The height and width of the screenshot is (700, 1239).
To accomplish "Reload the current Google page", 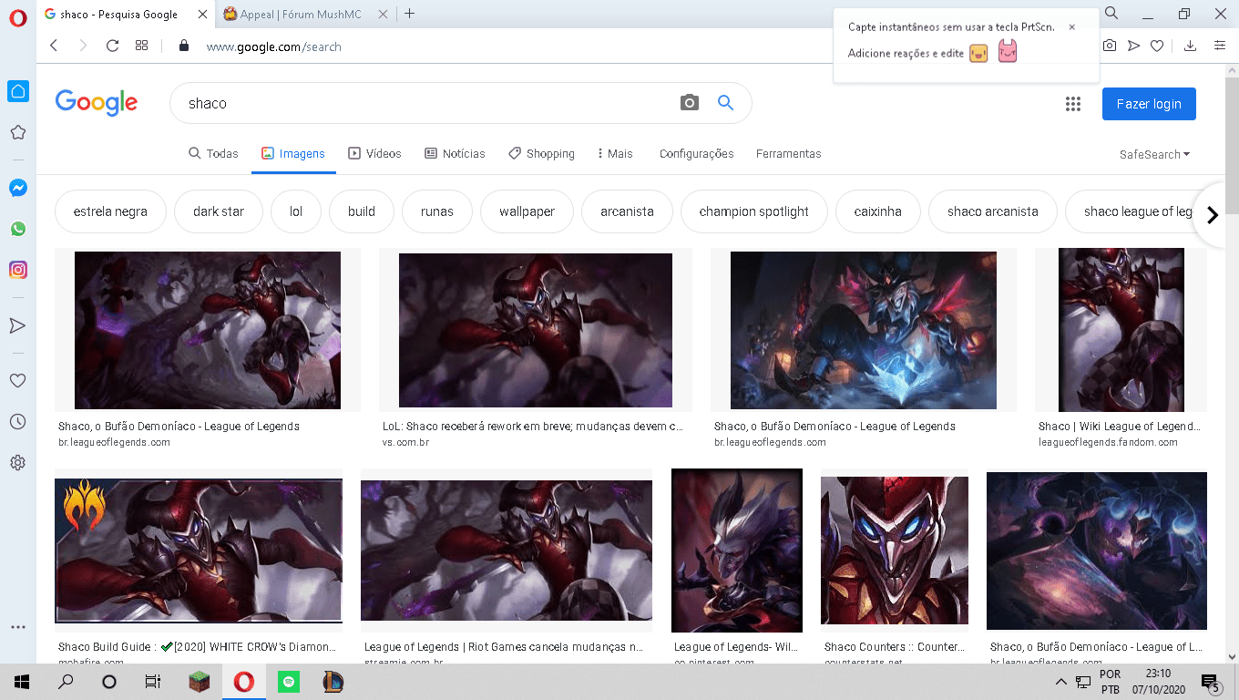I will tap(112, 46).
